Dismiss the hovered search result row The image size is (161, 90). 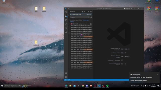[91, 33]
